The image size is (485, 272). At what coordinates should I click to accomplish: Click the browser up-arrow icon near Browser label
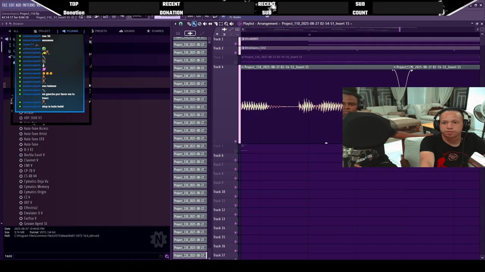tap(6, 24)
